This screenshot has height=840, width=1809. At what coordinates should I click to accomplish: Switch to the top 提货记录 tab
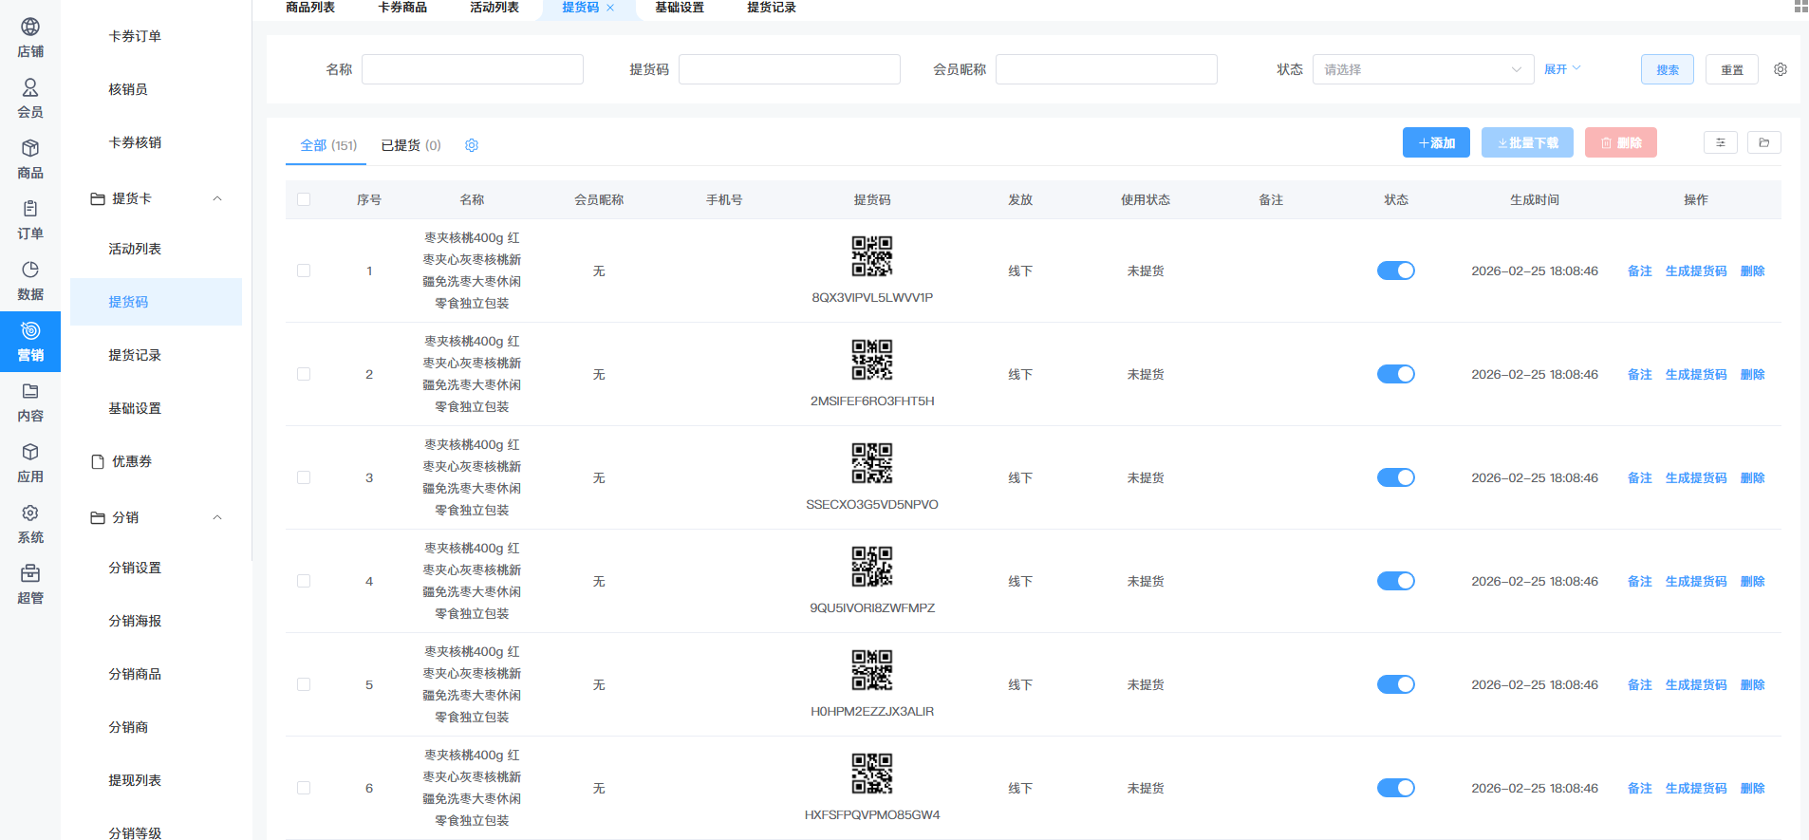[x=772, y=8]
